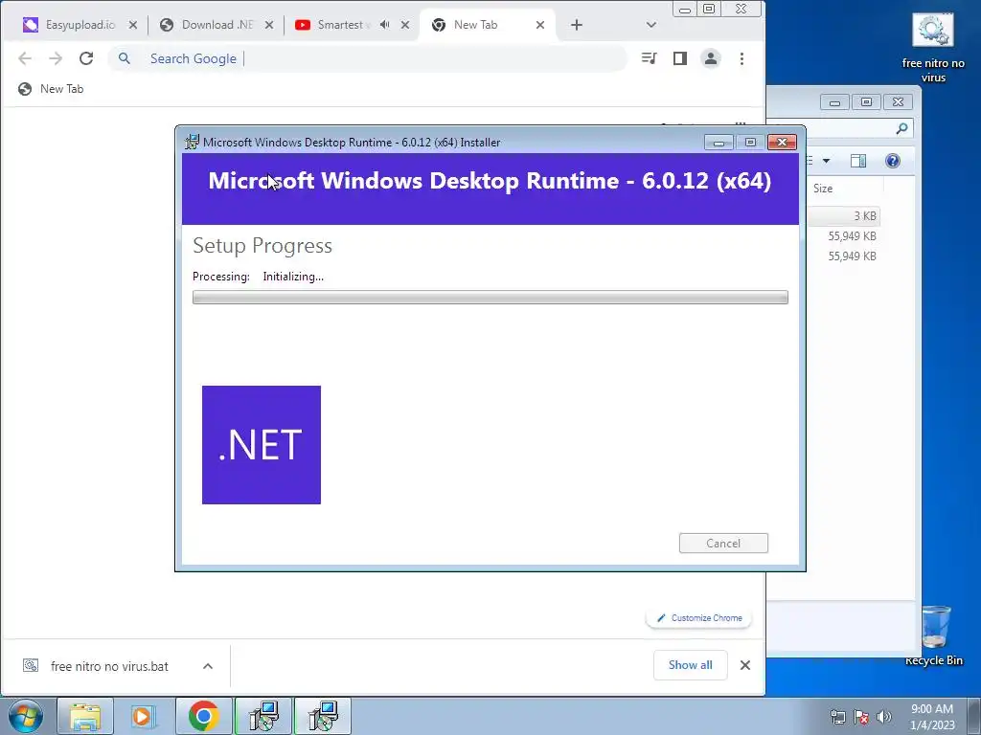Click Explorer window search icon
This screenshot has width=981, height=735.
901,128
